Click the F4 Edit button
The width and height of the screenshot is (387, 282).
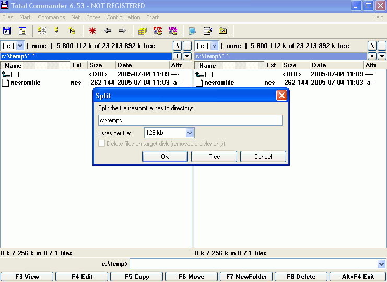point(82,277)
